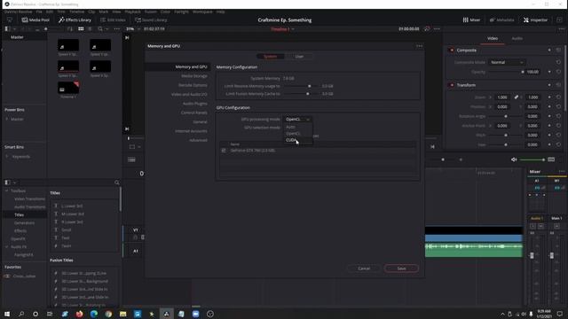The width and height of the screenshot is (568, 319).
Task: Select OpenCL in the GPU mode list
Action: click(297, 134)
